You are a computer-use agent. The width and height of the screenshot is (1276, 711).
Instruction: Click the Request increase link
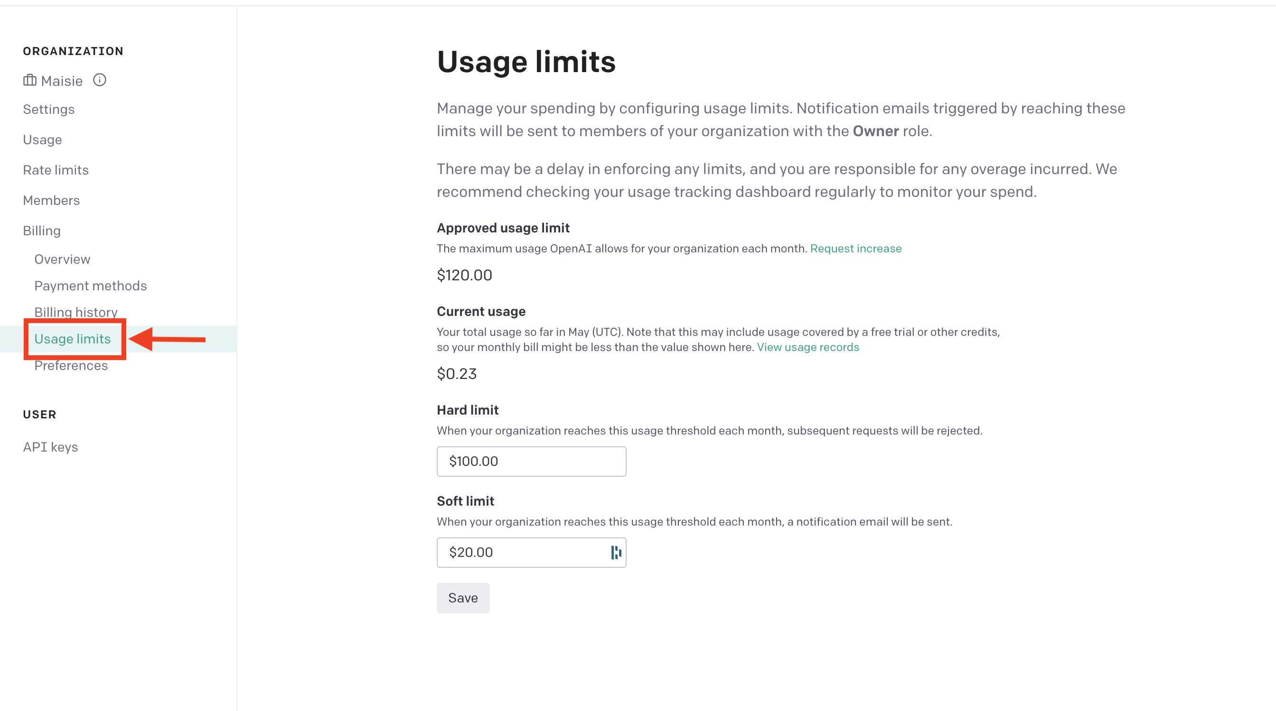pyautogui.click(x=855, y=249)
